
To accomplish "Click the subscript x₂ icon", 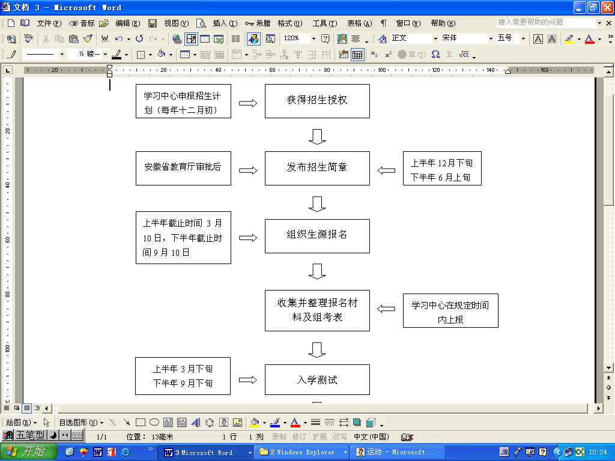I will click(374, 54).
